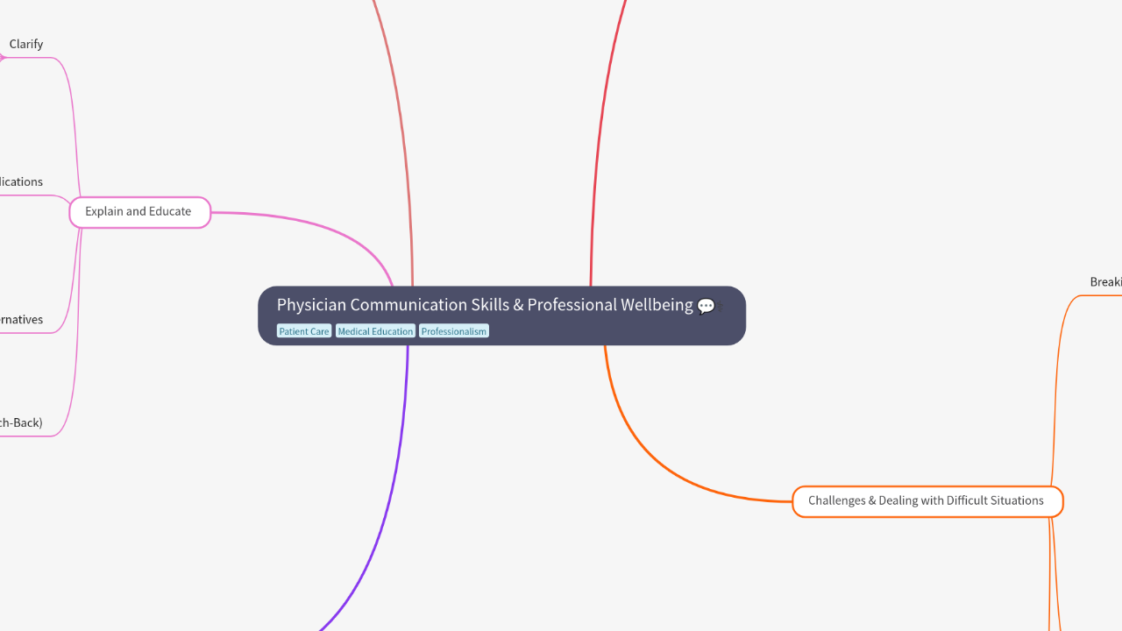Click the border of the Explain and Educate node

(138, 199)
